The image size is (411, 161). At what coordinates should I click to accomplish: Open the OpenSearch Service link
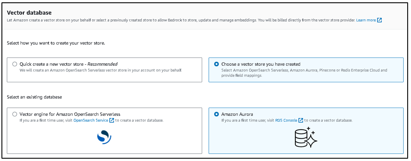click(x=91, y=120)
